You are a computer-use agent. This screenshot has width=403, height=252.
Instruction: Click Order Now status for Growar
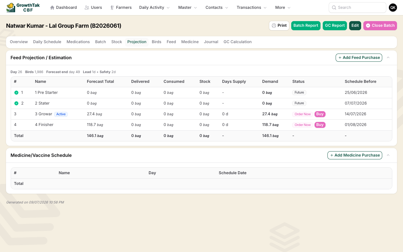click(x=303, y=114)
